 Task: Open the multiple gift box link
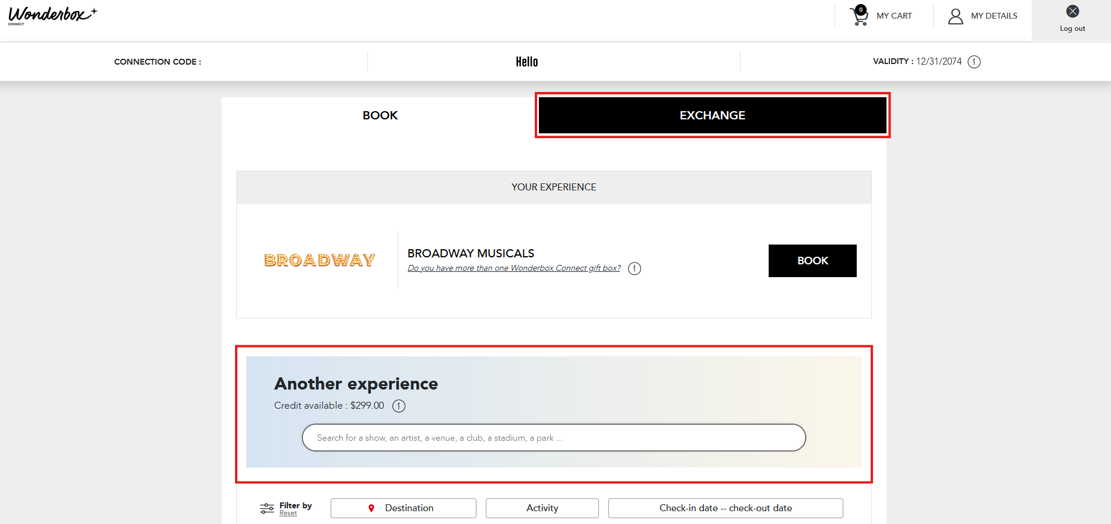click(514, 268)
